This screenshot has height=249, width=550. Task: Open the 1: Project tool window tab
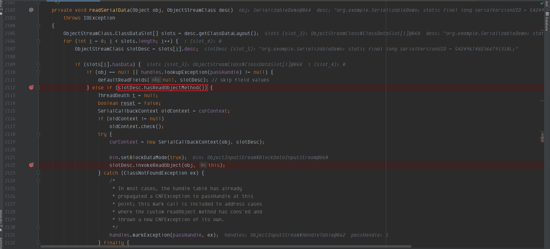(1, 7)
